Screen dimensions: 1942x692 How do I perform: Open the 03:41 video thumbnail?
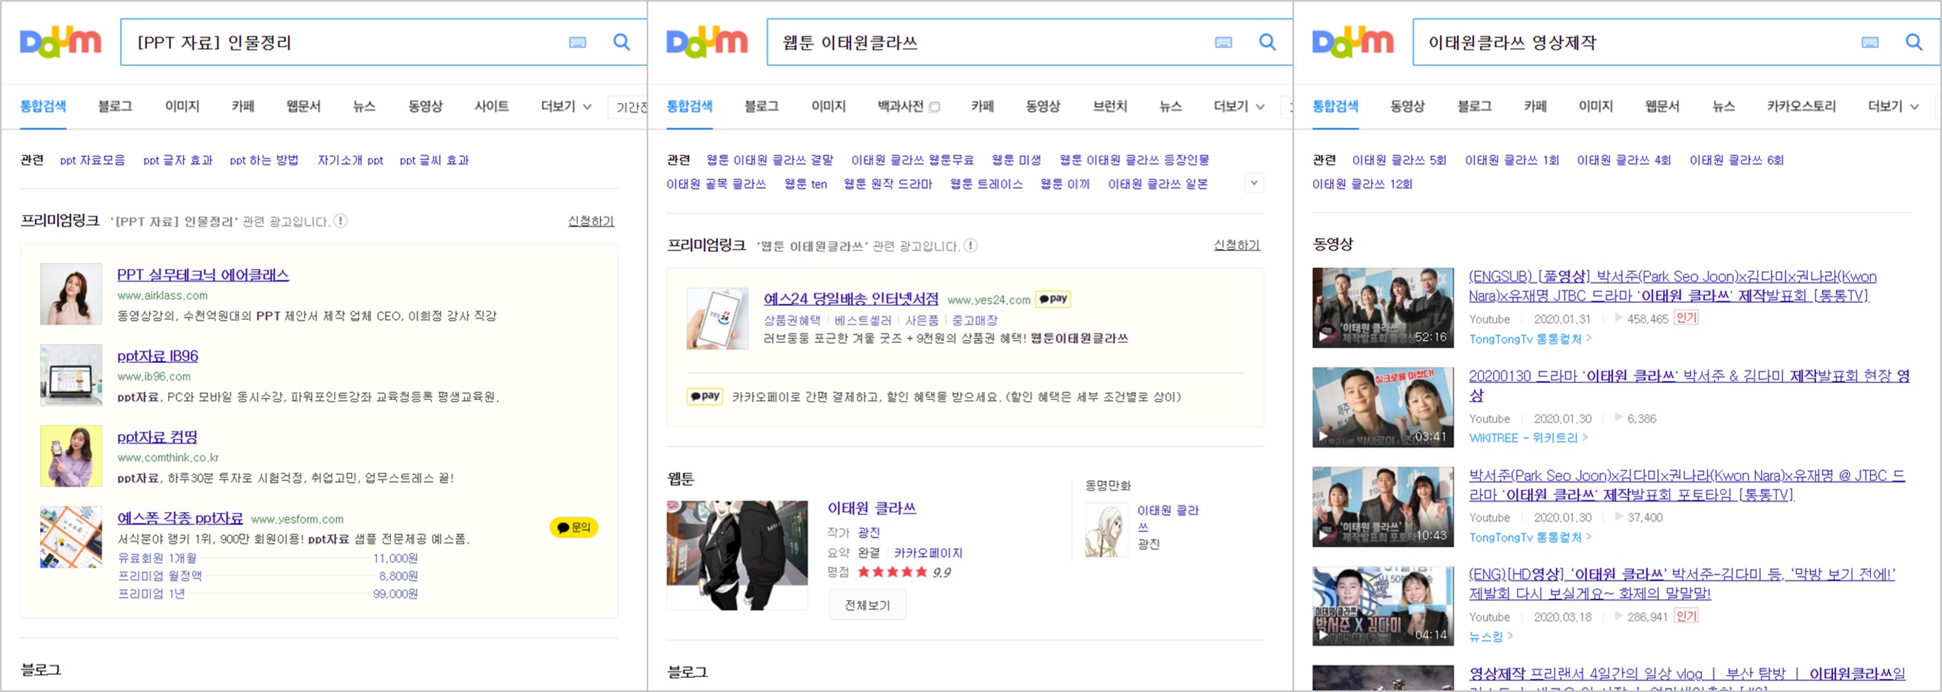(x=1383, y=407)
